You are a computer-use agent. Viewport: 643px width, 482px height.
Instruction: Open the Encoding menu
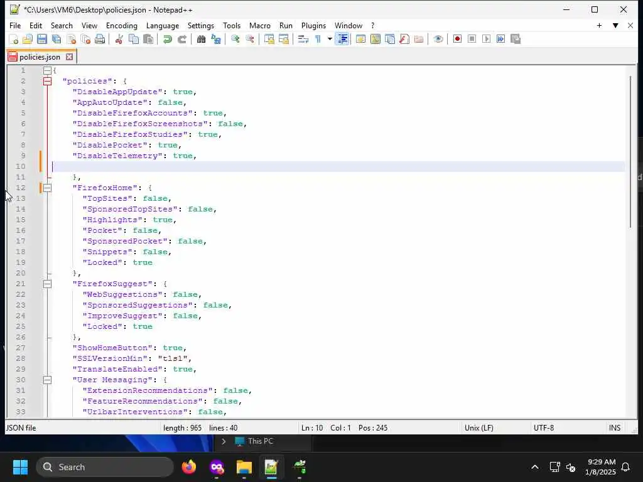coord(122,25)
